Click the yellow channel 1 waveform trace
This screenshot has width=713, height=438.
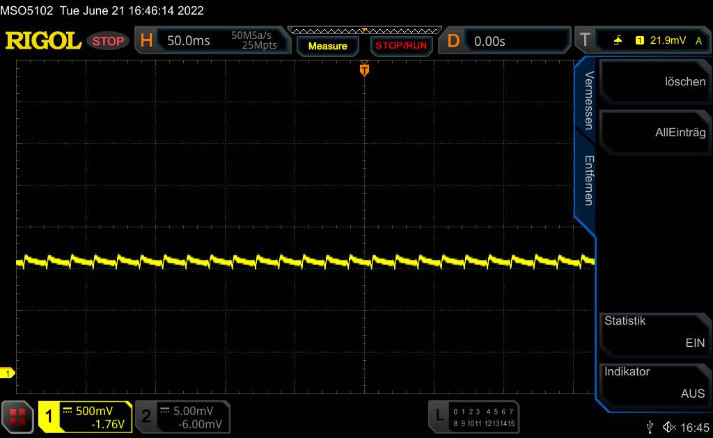click(x=305, y=261)
